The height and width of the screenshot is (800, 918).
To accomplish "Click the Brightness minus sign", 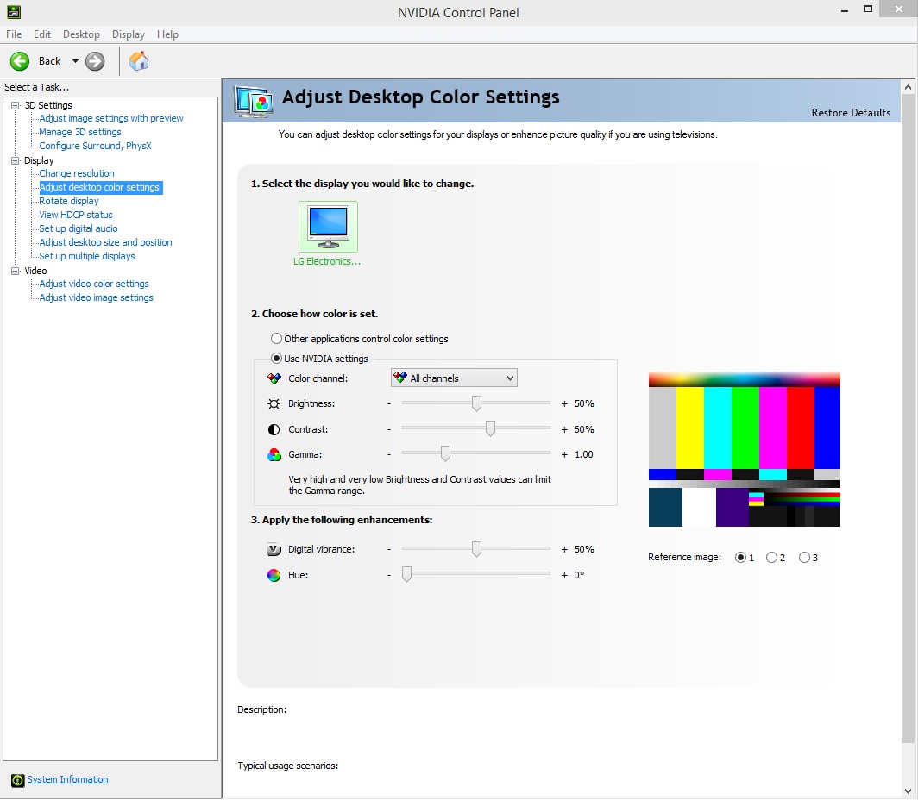I will pos(389,404).
